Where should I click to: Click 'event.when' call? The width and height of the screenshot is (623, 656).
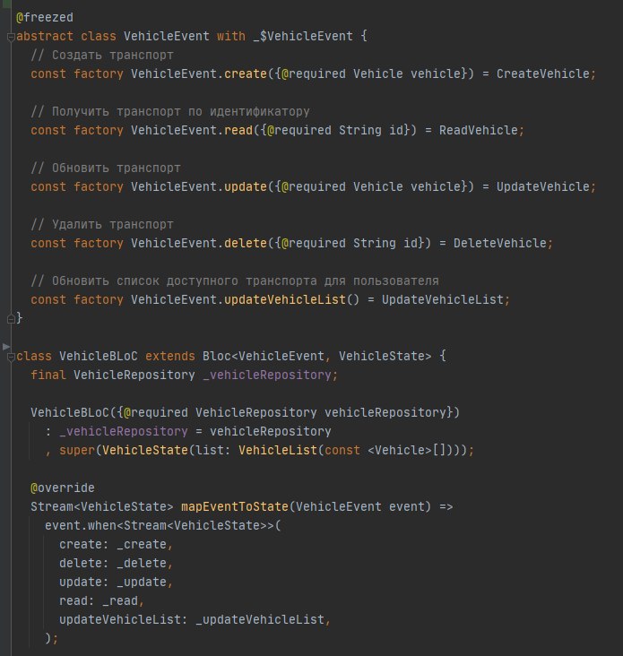point(81,526)
